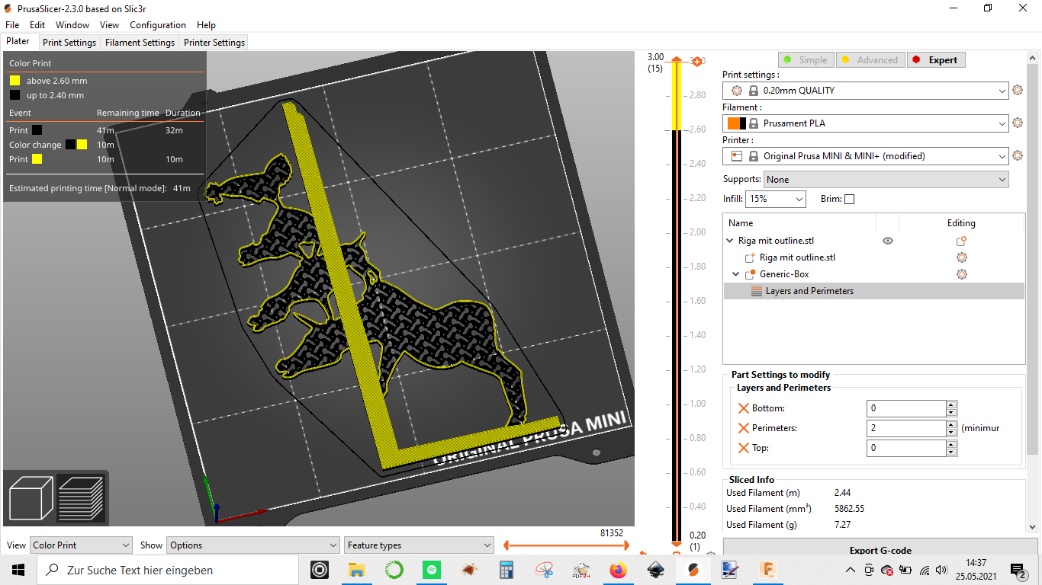Viewport: 1042px width, 585px height.
Task: Open the Help menu
Action: [206, 25]
